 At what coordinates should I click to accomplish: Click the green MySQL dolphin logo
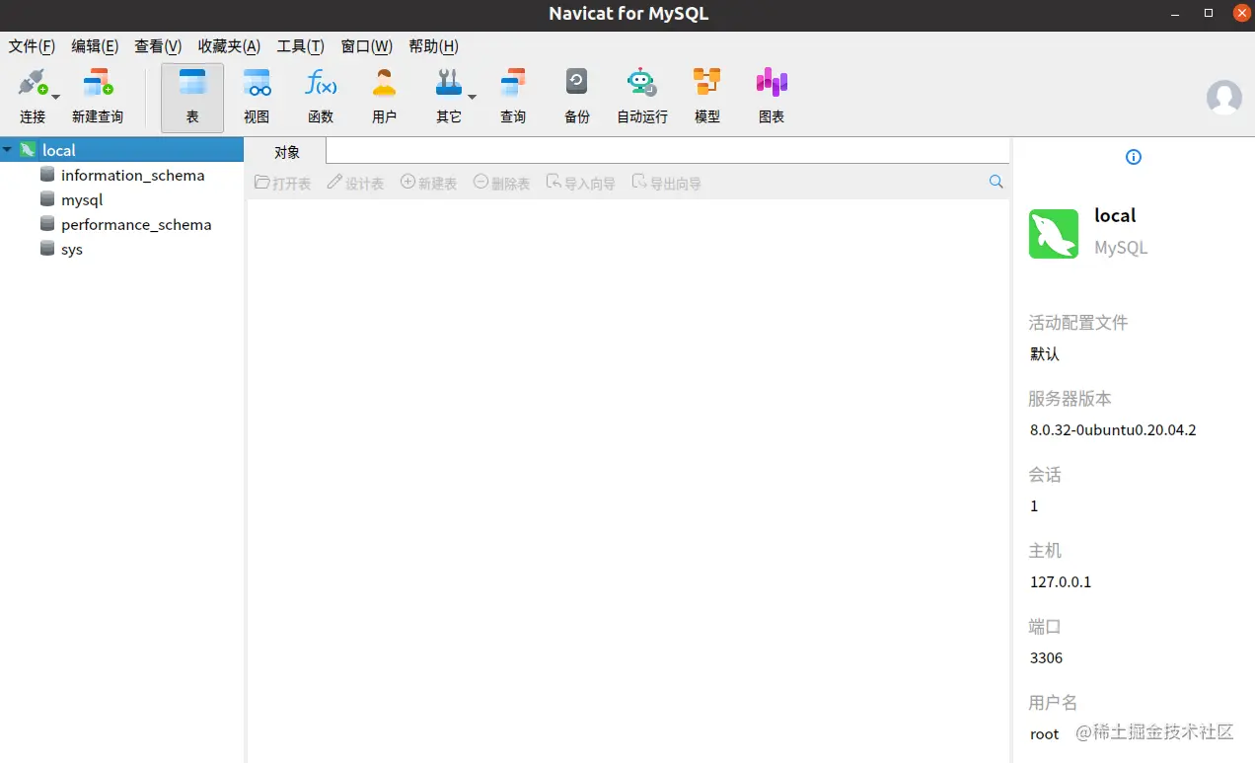click(1054, 234)
